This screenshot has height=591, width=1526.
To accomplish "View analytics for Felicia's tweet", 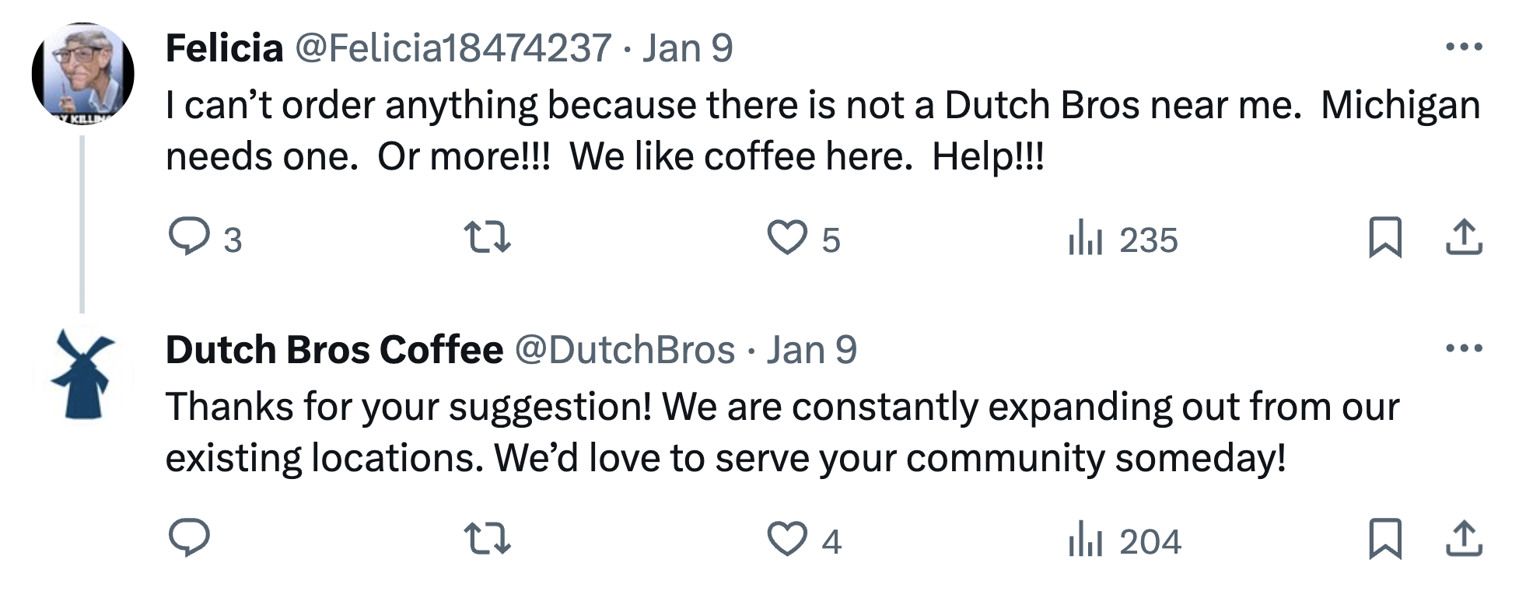I will click(x=1086, y=238).
